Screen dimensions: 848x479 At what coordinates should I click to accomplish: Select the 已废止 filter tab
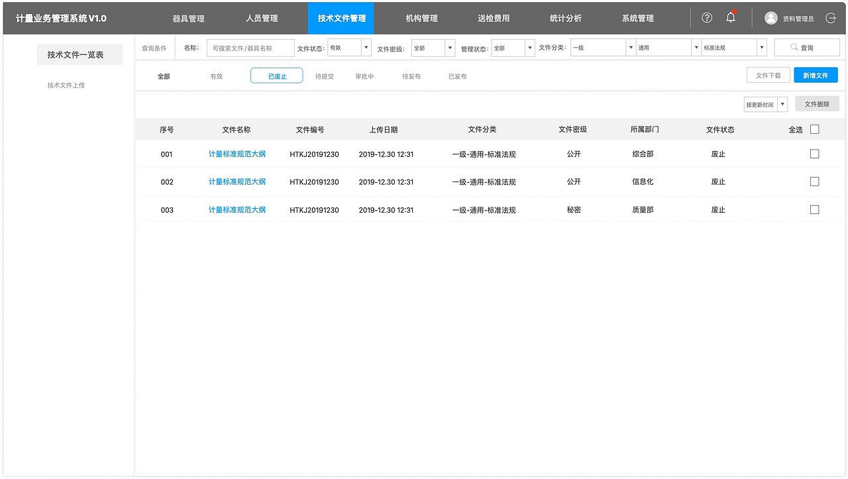(x=277, y=76)
